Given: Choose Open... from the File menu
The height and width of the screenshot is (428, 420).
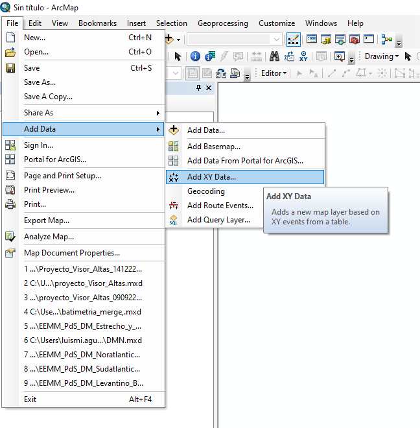Looking at the screenshot, I should [x=83, y=52].
